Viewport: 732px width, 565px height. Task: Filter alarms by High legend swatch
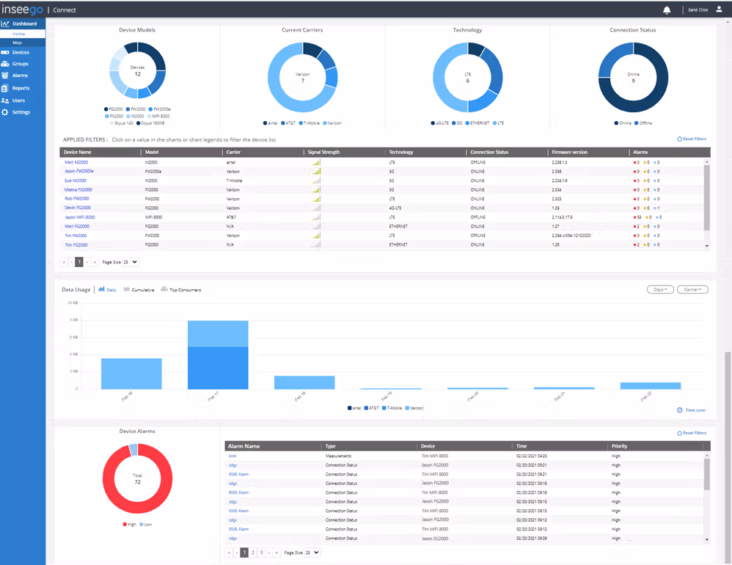click(x=125, y=525)
